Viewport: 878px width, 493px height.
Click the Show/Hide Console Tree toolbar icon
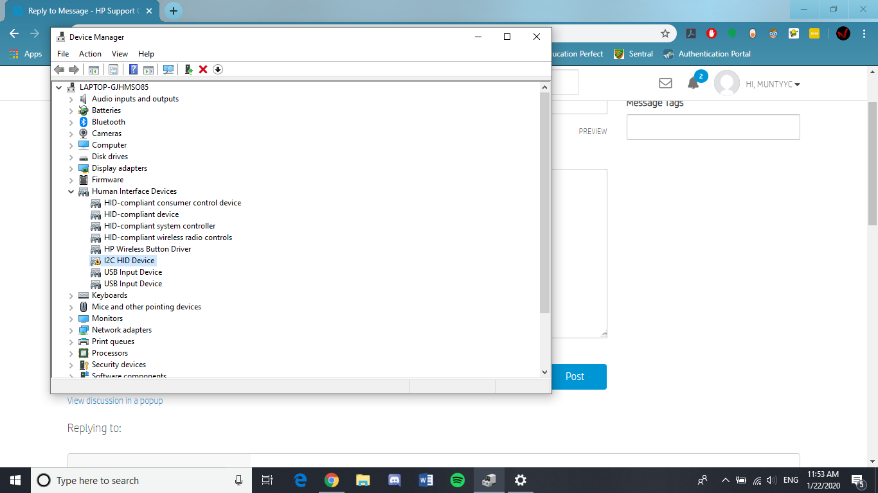pos(93,69)
